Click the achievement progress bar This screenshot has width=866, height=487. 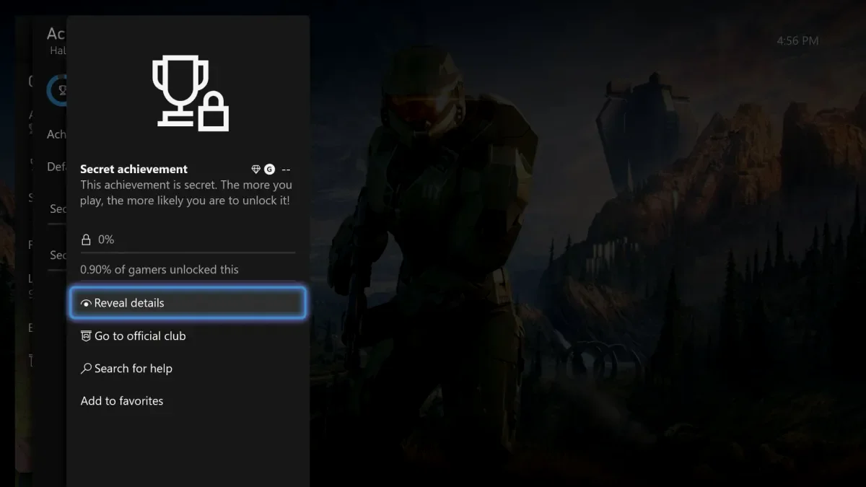tap(188, 253)
